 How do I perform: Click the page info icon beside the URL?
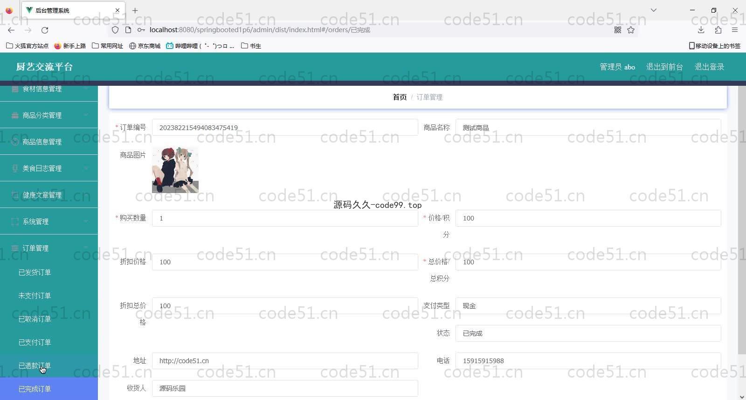tap(128, 30)
